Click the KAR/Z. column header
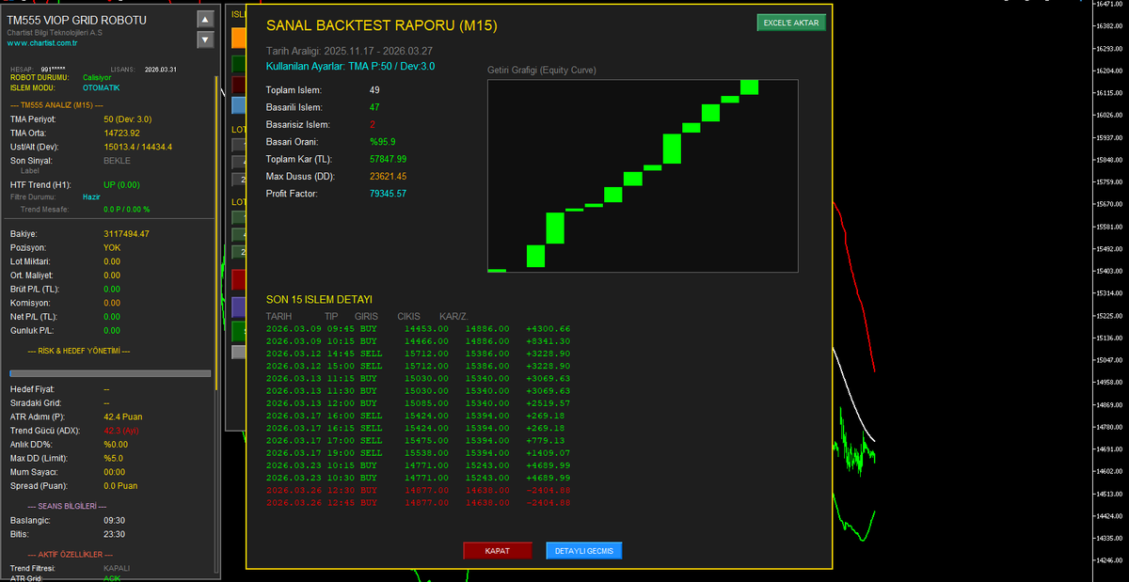Viewport: 1129px width, 582px height. [454, 316]
